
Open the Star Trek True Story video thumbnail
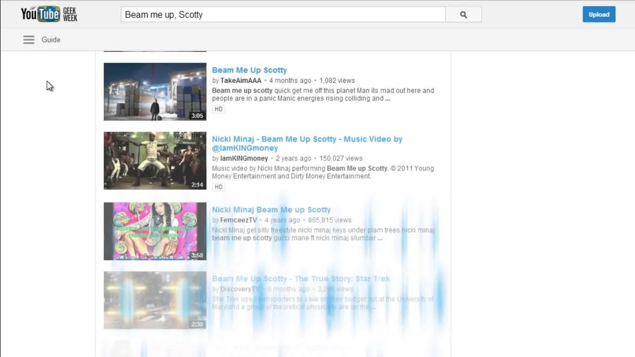tap(155, 300)
